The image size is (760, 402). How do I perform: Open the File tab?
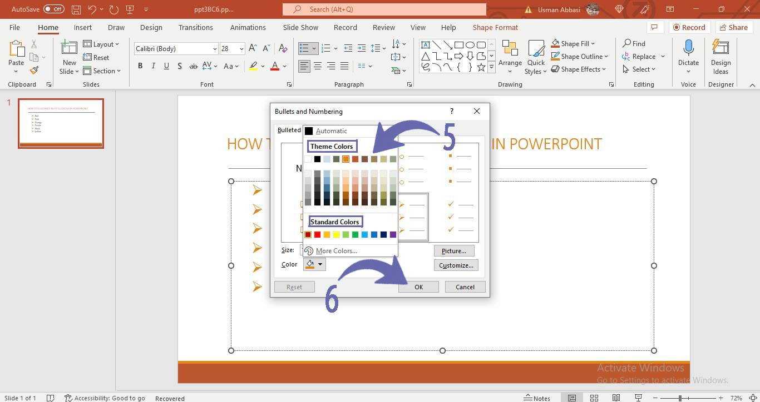(x=14, y=27)
